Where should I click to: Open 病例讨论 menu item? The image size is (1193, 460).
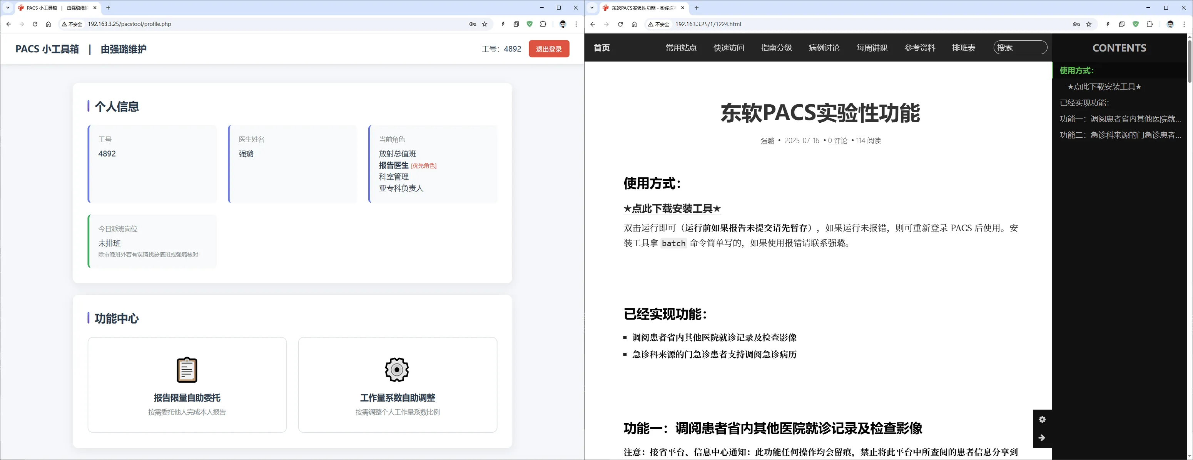tap(824, 48)
